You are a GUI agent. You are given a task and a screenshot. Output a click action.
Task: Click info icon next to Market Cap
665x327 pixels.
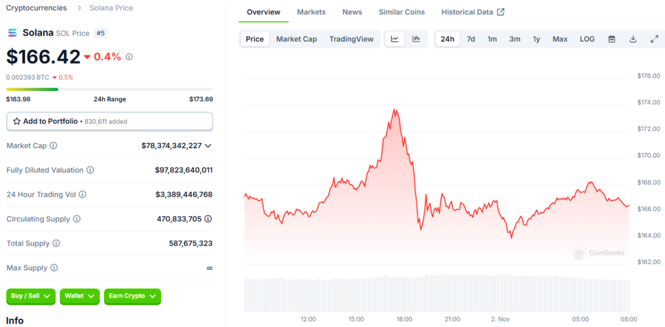54,146
